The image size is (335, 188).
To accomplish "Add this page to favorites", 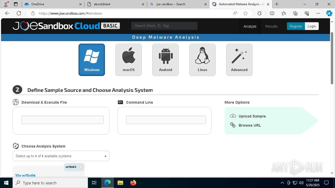I will pos(245,13).
